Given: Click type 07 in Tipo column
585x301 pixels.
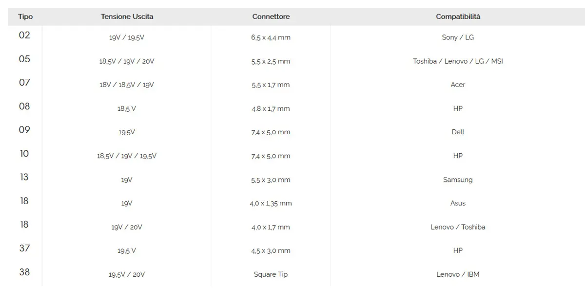Looking at the screenshot, I should pos(24,82).
